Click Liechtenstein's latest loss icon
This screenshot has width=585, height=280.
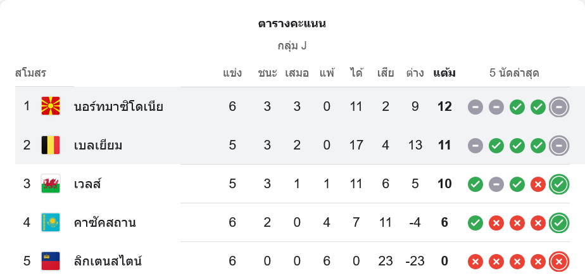[x=558, y=260]
